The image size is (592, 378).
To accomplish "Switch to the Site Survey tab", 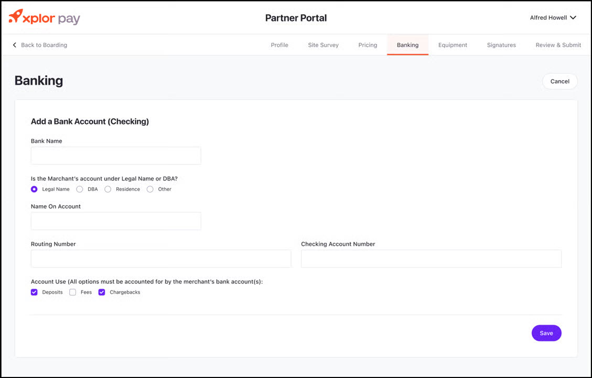I will 323,45.
